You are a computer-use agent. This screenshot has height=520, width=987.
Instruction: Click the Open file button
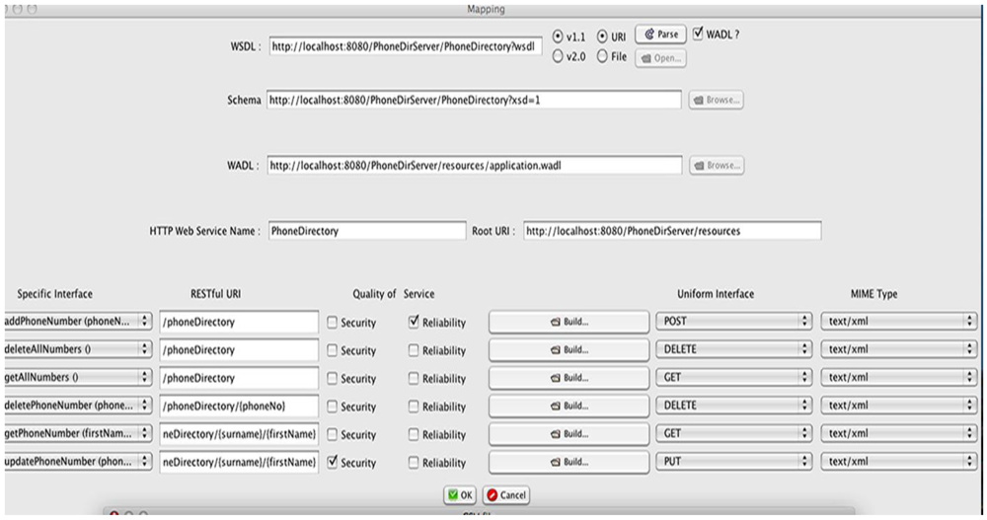click(660, 58)
